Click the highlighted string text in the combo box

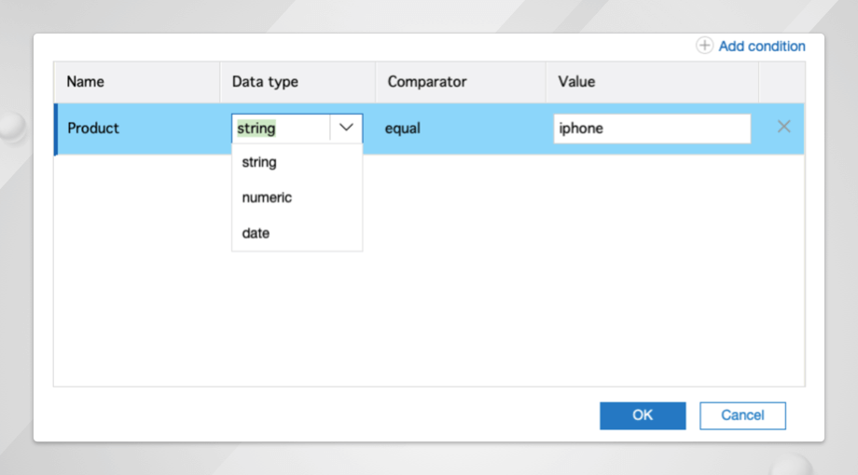pyautogui.click(x=256, y=128)
